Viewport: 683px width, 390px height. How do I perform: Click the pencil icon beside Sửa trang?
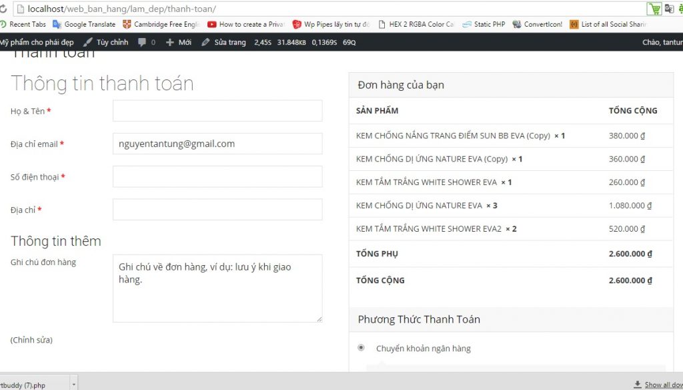[x=205, y=42]
